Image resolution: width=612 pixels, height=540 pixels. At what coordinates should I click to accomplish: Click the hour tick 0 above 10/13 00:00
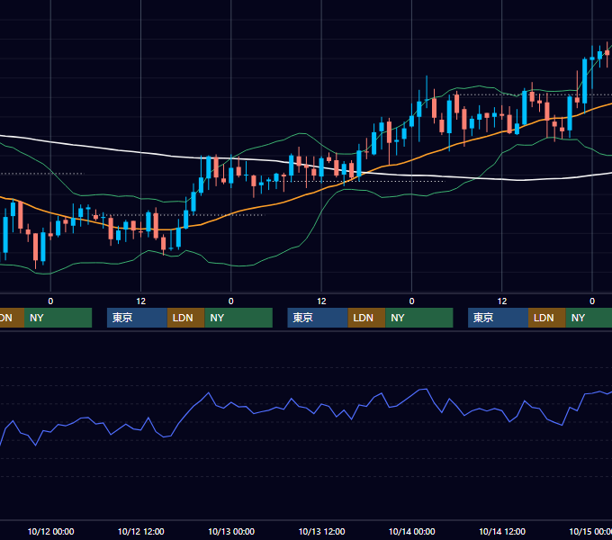pyautogui.click(x=231, y=301)
